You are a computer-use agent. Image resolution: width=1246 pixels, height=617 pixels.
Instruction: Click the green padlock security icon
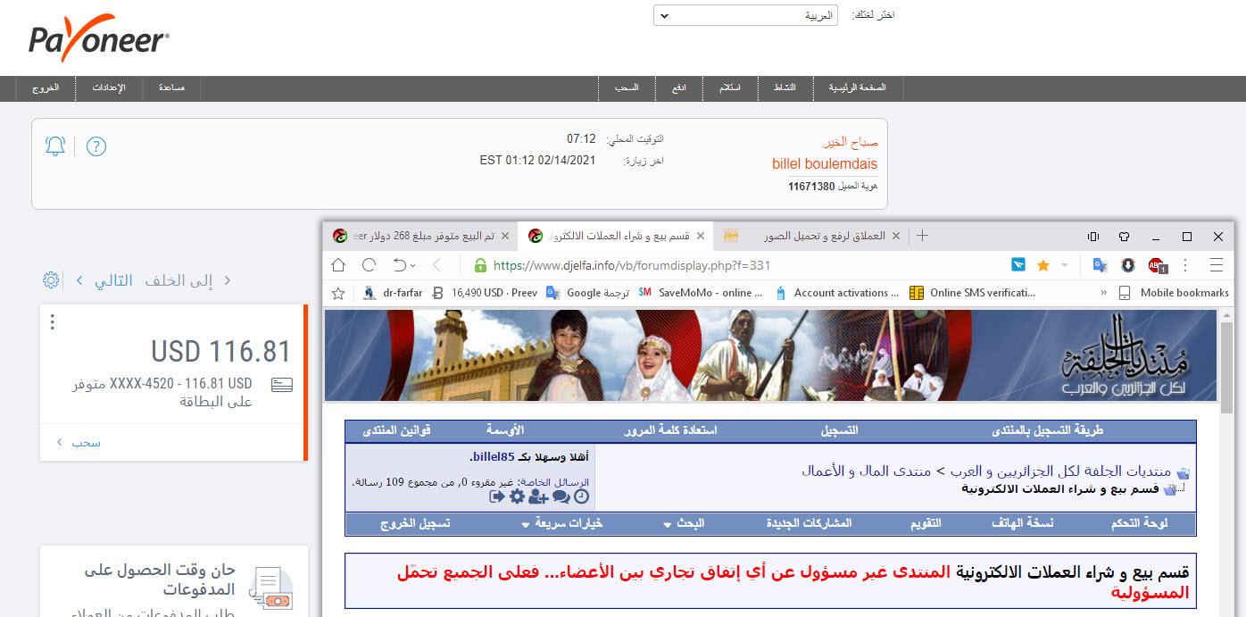coord(480,265)
